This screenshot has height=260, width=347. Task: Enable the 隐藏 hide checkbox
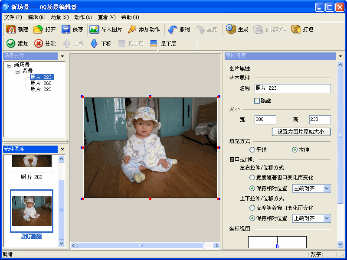[x=257, y=101]
